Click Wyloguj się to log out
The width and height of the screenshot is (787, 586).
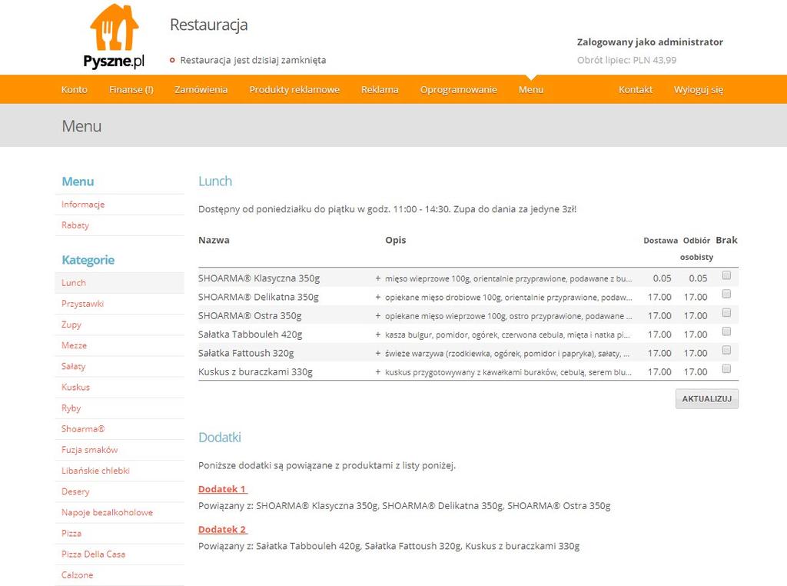[698, 89]
